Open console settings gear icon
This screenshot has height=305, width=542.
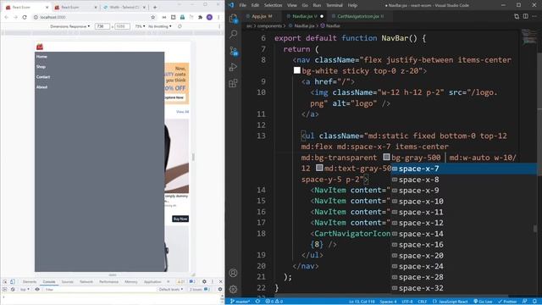point(220,289)
